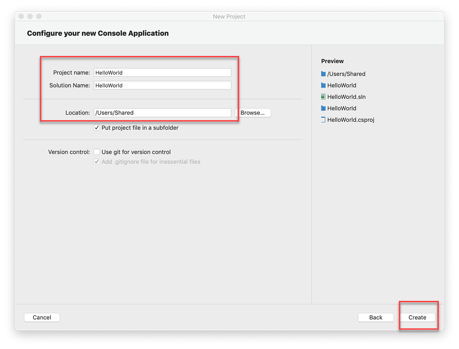
Task: Click the Location path field
Action: [162, 113]
